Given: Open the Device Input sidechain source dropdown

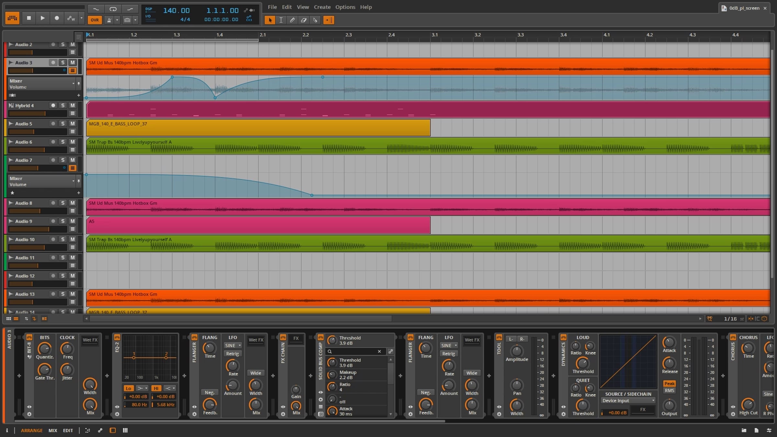Looking at the screenshot, I should [x=628, y=400].
